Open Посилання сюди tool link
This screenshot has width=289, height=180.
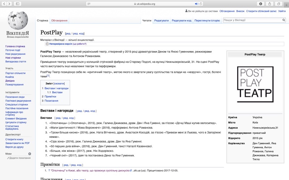tap(15, 97)
